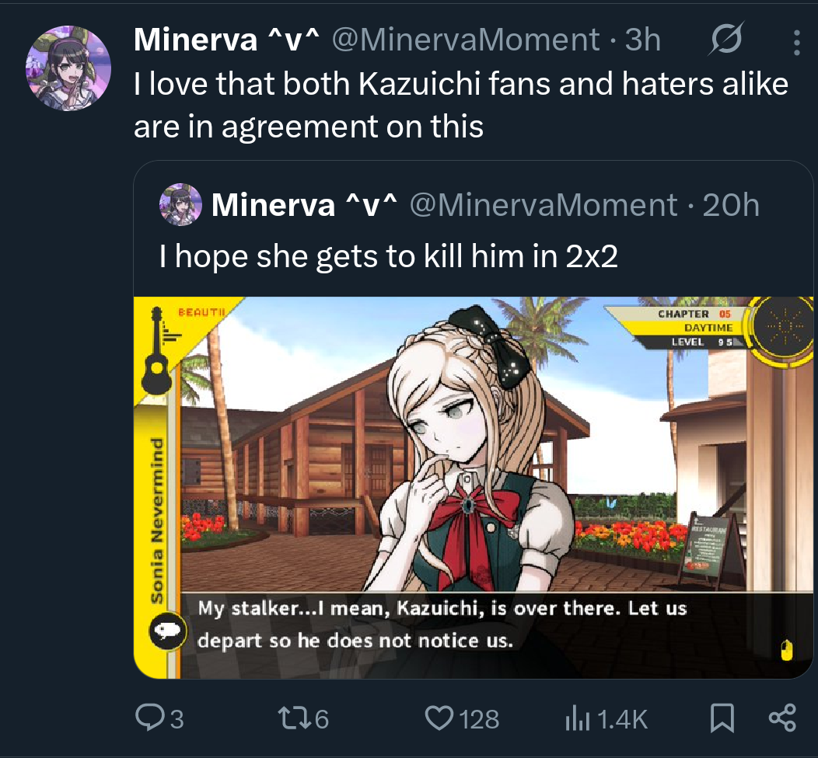Open the Grok slash-circle icon
This screenshot has width=818, height=758.
[x=725, y=39]
